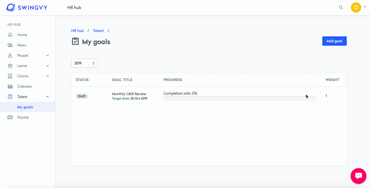Screen dimensions: 370x188
Task: Click the Calendar sidebar icon
Action: (10, 86)
